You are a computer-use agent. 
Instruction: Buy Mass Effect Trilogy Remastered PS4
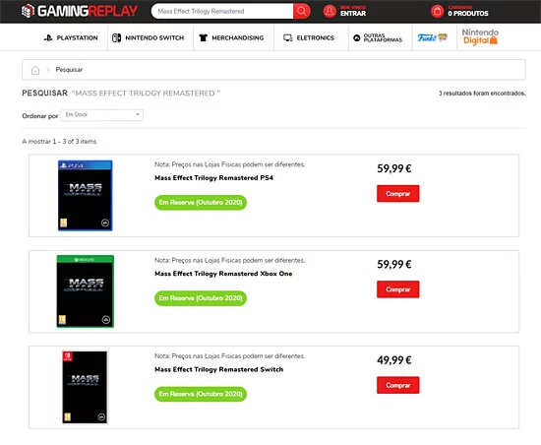pos(397,194)
